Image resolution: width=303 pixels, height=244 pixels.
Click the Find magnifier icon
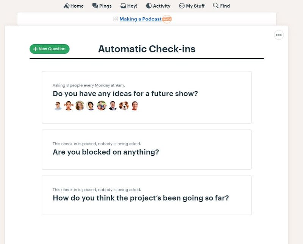pos(216,6)
